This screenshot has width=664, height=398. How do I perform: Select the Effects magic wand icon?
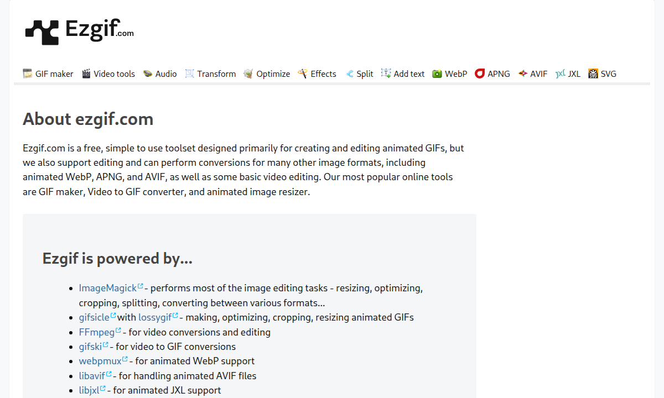303,74
